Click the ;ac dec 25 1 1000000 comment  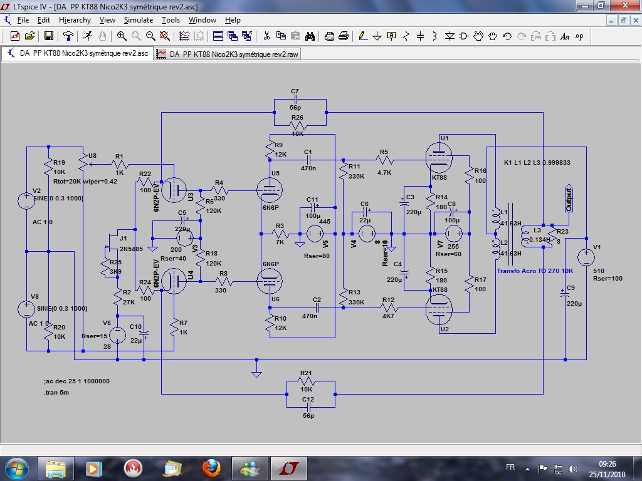(76, 381)
